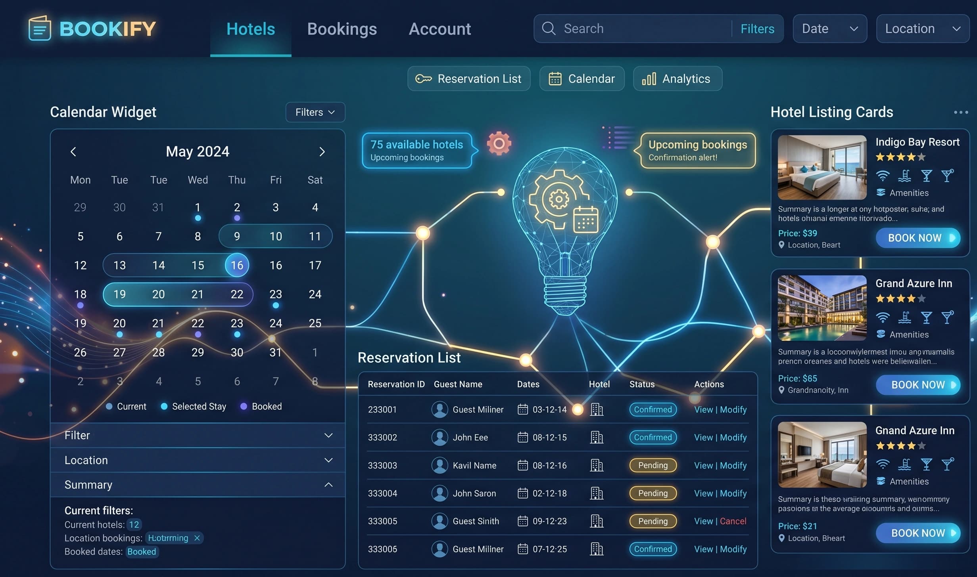Click the hotel building icon in row 233001
The width and height of the screenshot is (977, 577).
coord(597,409)
